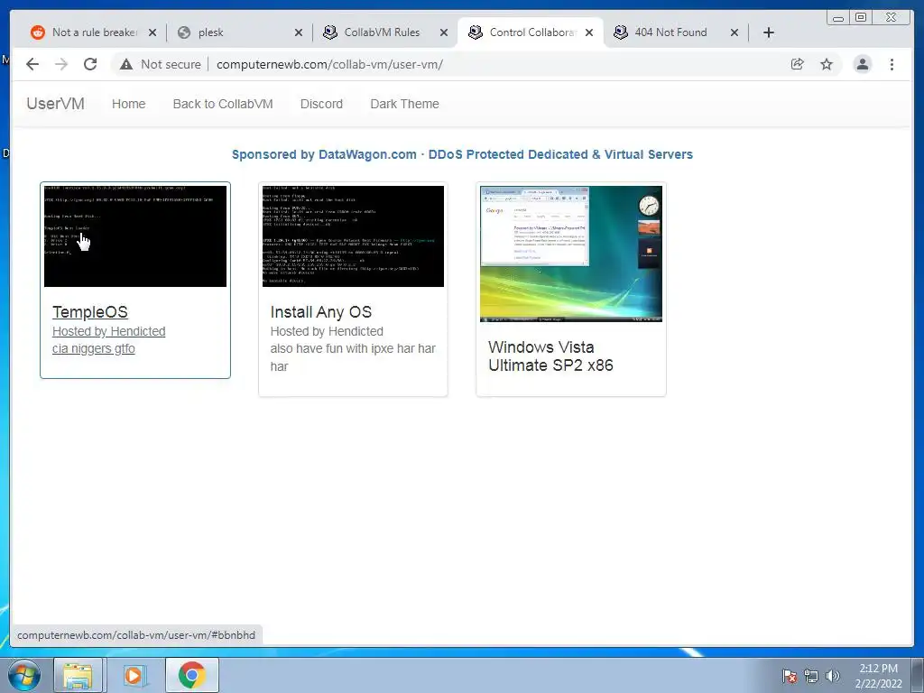Close the 'Not a rule breaker' tab
This screenshot has width=924, height=693.
click(152, 32)
